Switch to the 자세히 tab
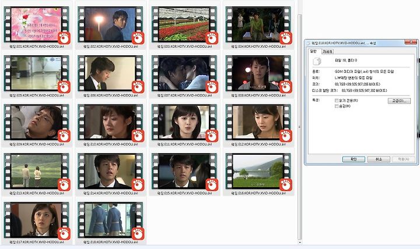The width and height of the screenshot is (420, 249). 327,52
